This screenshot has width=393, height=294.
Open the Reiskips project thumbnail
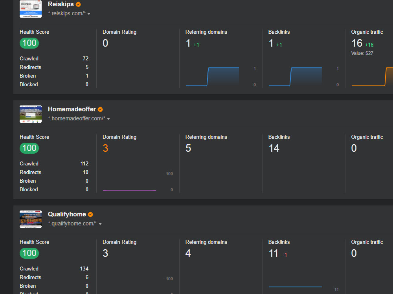point(31,9)
